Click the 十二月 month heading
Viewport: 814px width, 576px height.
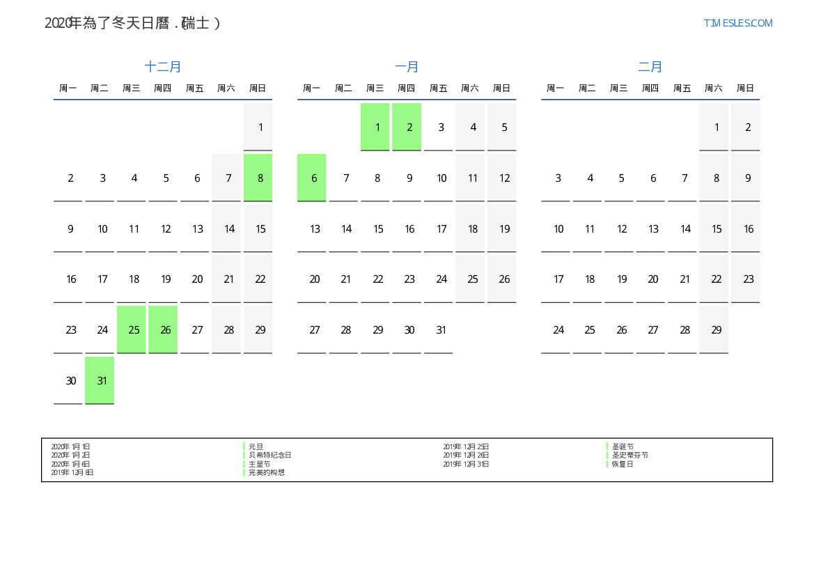point(163,67)
